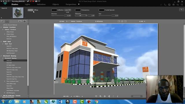Viewport: 185px width, 104px height.
Task: Click the materials list vertical scrollbar
Action: pyautogui.click(x=28, y=55)
